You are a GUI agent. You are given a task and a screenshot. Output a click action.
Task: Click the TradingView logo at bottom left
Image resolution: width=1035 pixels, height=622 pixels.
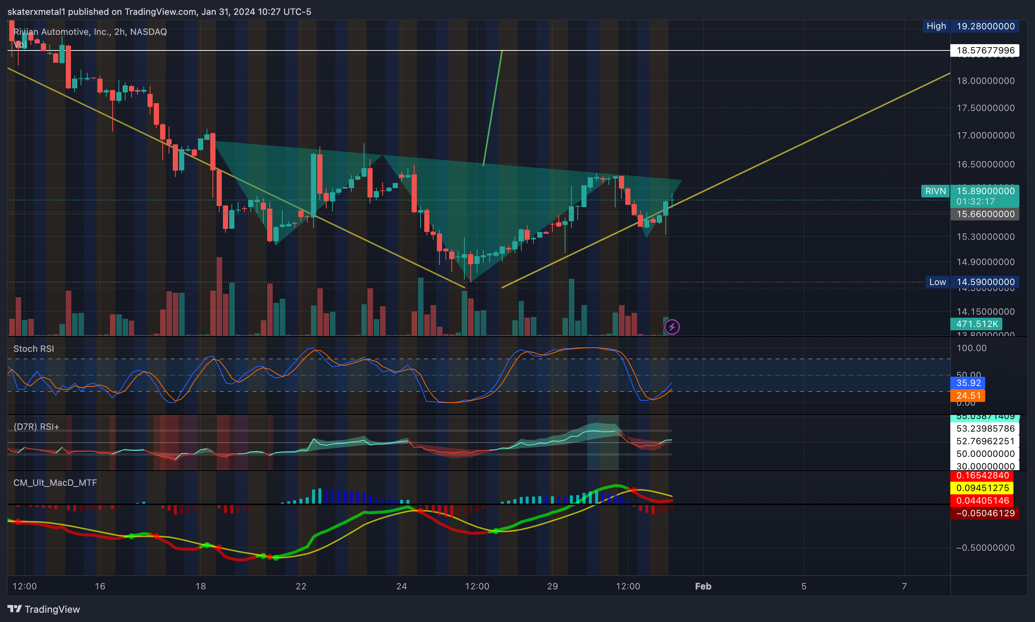click(x=43, y=609)
